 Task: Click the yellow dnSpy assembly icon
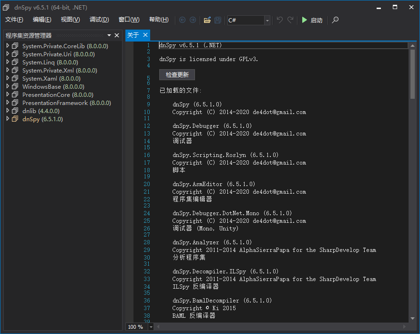pos(15,119)
